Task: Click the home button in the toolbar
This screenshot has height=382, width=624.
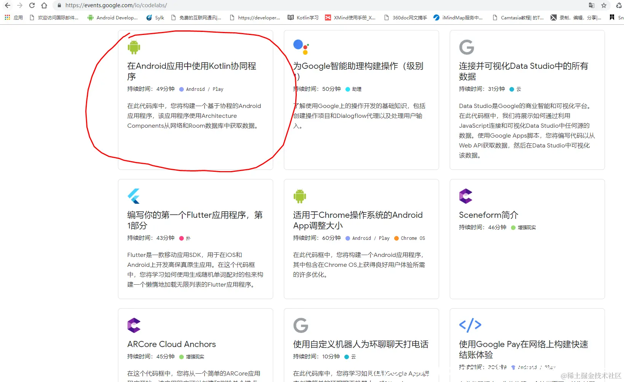Action: (44, 5)
